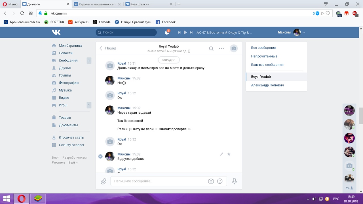
Task: Play the music track in header
Action: [x=185, y=33]
